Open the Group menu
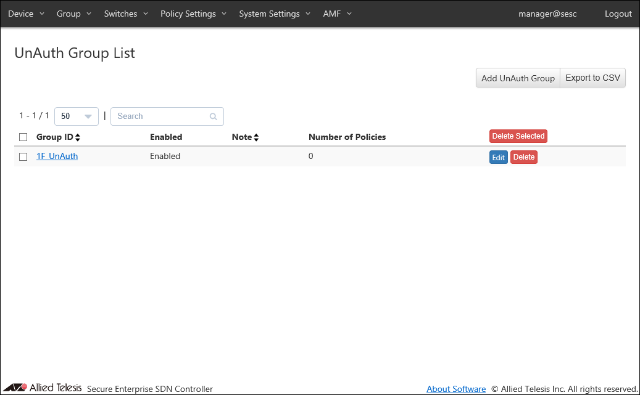640x395 pixels. (73, 14)
